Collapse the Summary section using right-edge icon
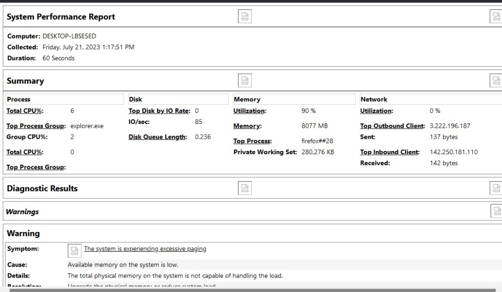 pos(495,81)
